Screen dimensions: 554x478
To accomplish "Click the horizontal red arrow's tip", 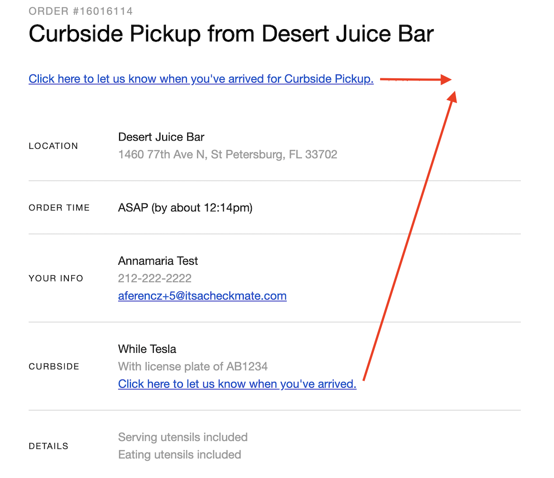I will pos(449,80).
